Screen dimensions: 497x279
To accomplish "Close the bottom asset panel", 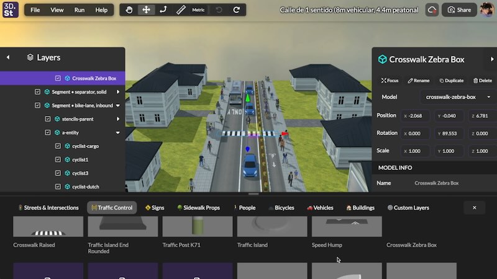I will coord(474,208).
